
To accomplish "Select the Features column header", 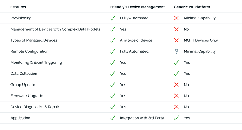I will (x=18, y=7).
